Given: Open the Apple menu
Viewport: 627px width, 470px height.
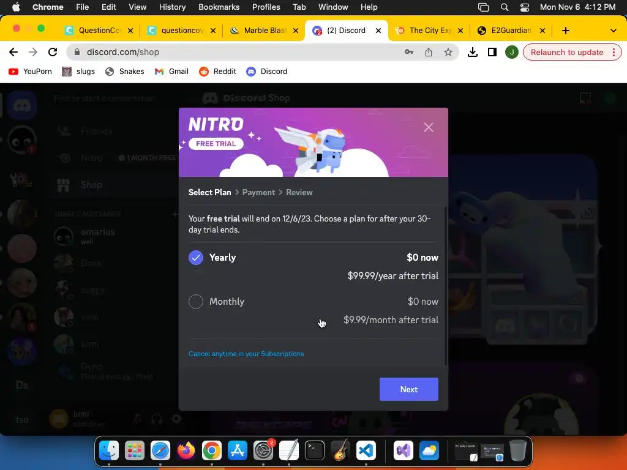Looking at the screenshot, I should click(15, 7).
